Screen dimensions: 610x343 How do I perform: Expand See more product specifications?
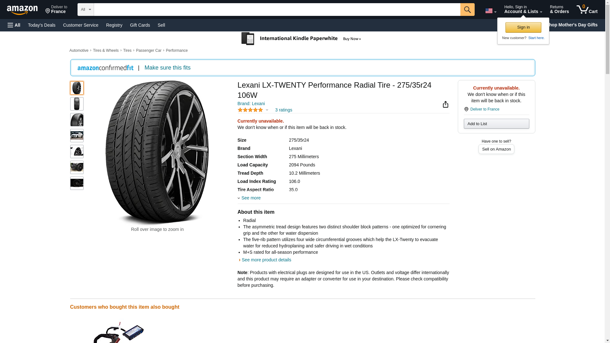click(249, 198)
